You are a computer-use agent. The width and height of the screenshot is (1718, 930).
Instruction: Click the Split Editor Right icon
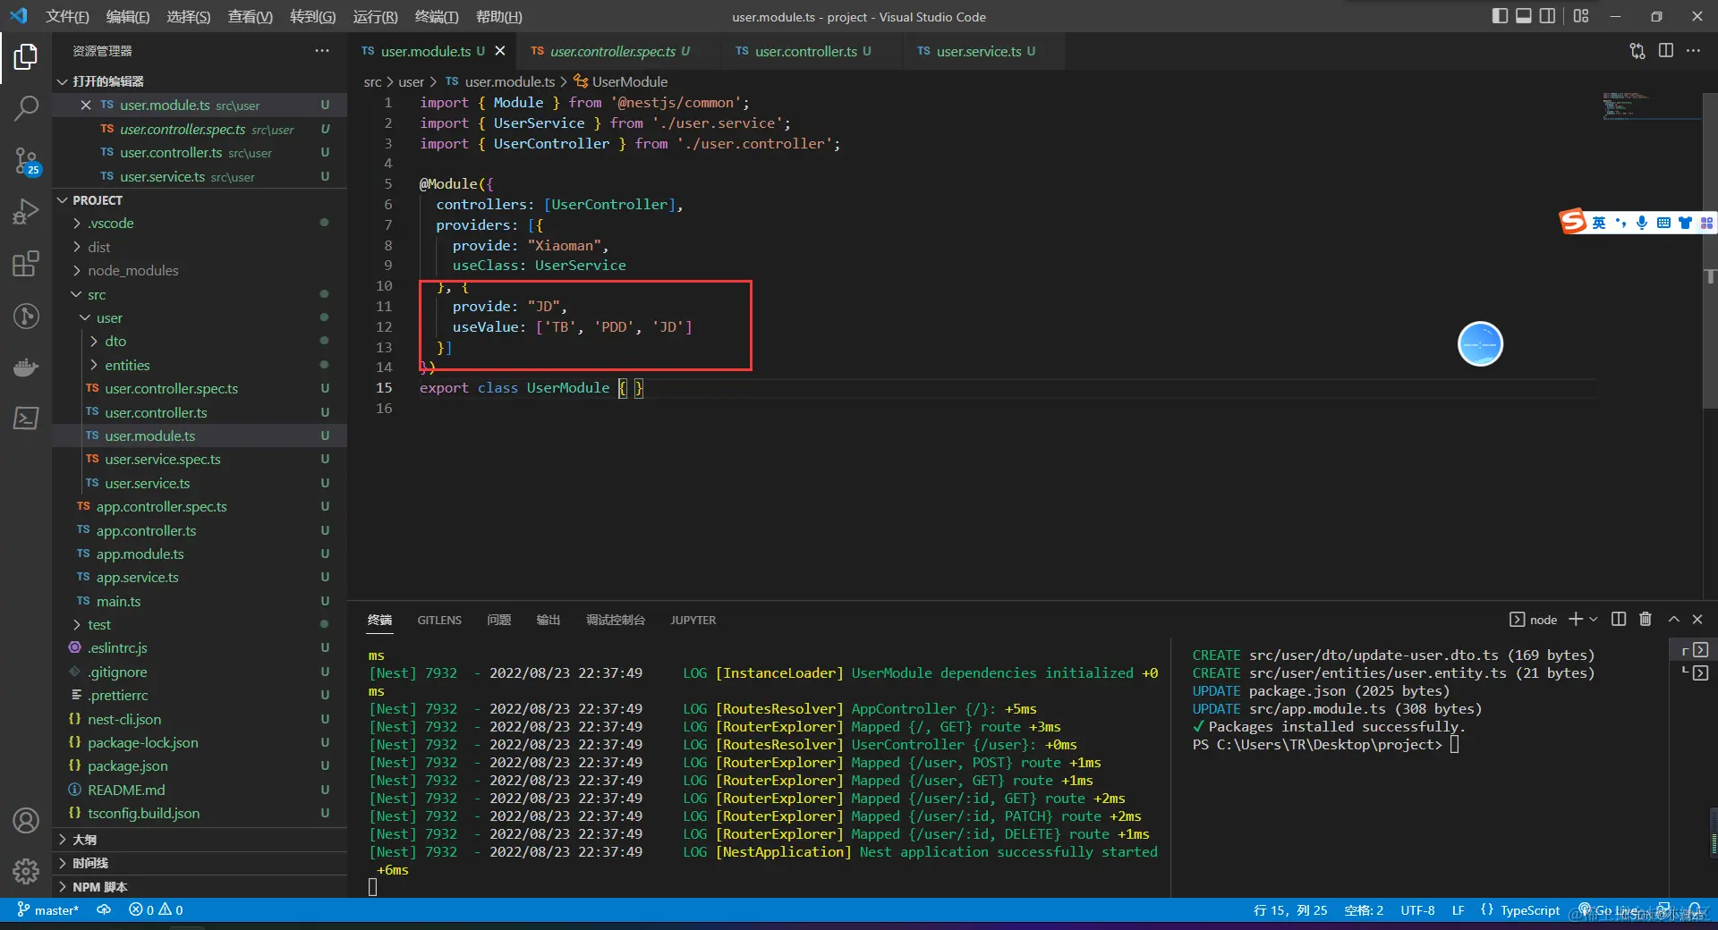[1665, 51]
